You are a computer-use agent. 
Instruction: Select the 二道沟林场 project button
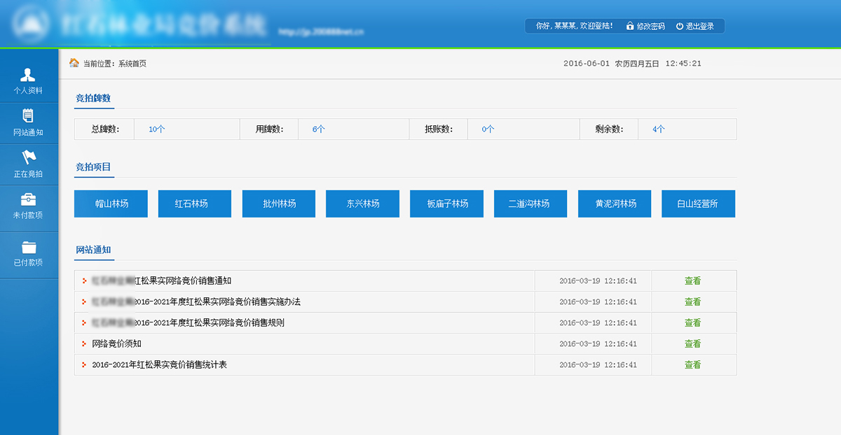click(x=531, y=204)
